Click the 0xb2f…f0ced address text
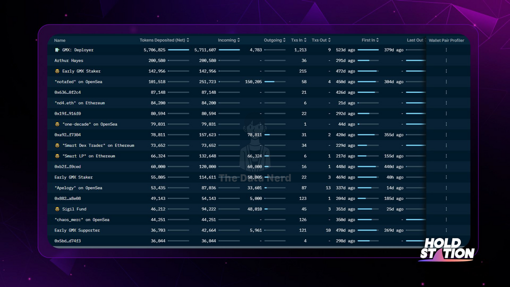The image size is (510, 287). (68, 166)
